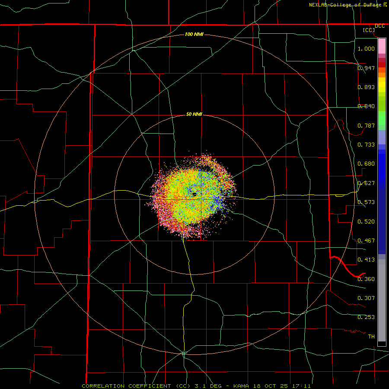Viewport: 389px width, 389px height.
Task: Click the 0.413 legend value
Action: click(366, 260)
